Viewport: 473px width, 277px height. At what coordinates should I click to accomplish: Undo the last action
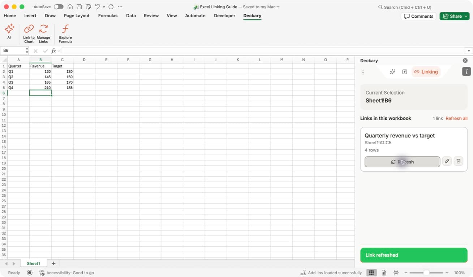click(x=98, y=7)
